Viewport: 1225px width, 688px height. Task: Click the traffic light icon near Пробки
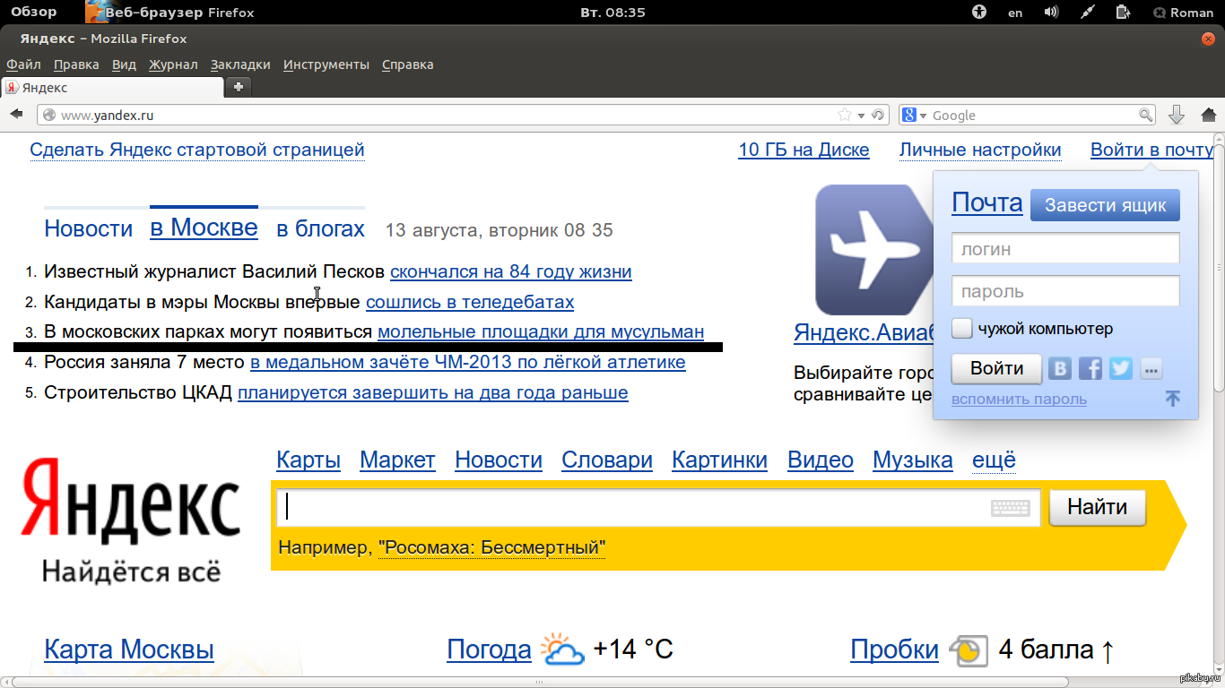(x=968, y=651)
